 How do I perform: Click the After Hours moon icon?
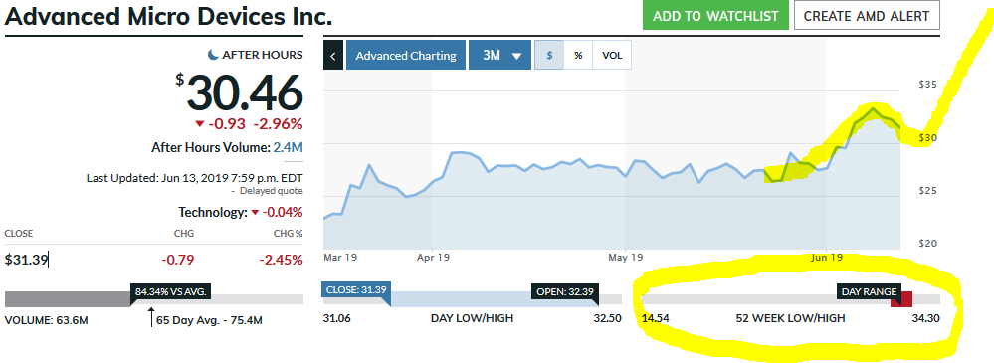point(214,55)
